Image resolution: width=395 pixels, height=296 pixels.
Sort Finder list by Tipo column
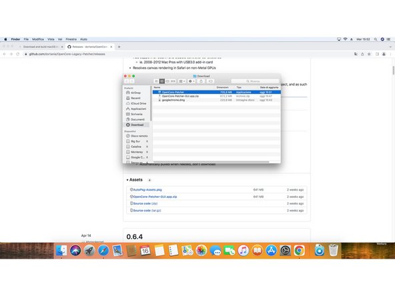[x=239, y=87]
